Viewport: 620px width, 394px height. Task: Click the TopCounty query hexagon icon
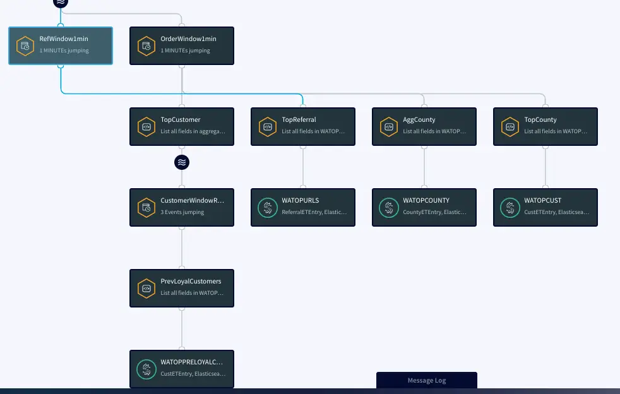tap(510, 126)
